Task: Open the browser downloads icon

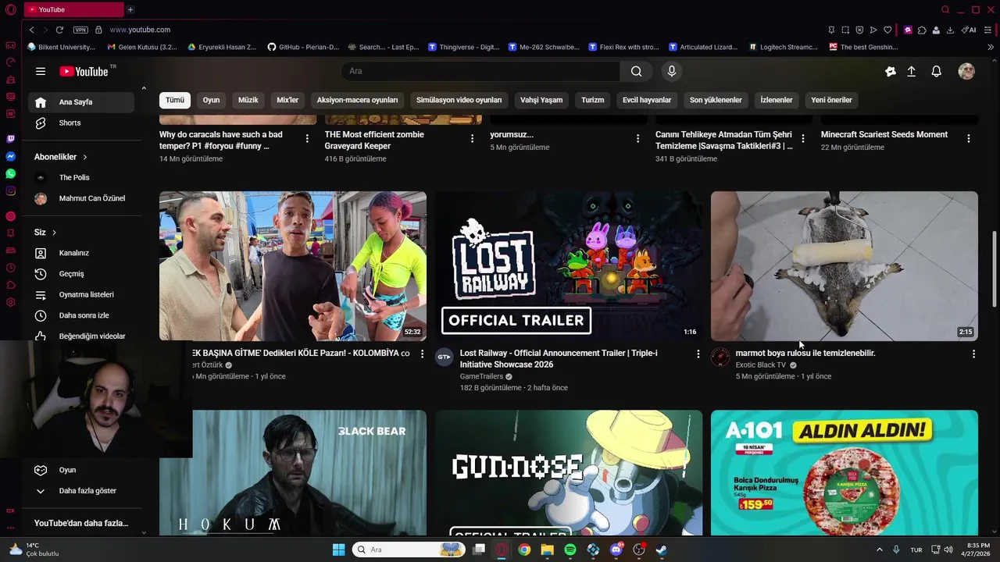Action: (950, 30)
